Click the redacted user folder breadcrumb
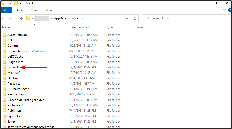The width and height of the screenshot is (232, 129). click(x=41, y=18)
